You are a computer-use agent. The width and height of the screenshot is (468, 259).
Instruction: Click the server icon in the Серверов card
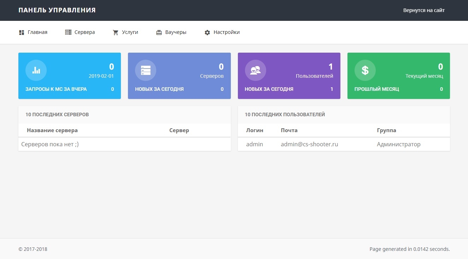click(146, 70)
